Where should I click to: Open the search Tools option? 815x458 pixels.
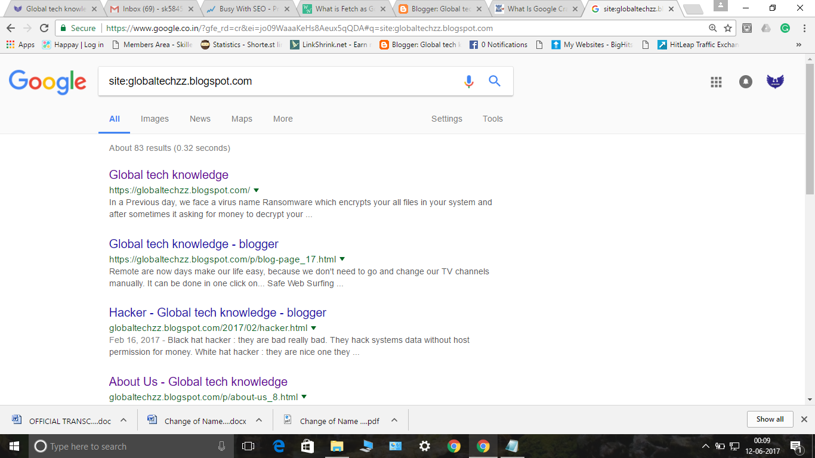(x=493, y=119)
